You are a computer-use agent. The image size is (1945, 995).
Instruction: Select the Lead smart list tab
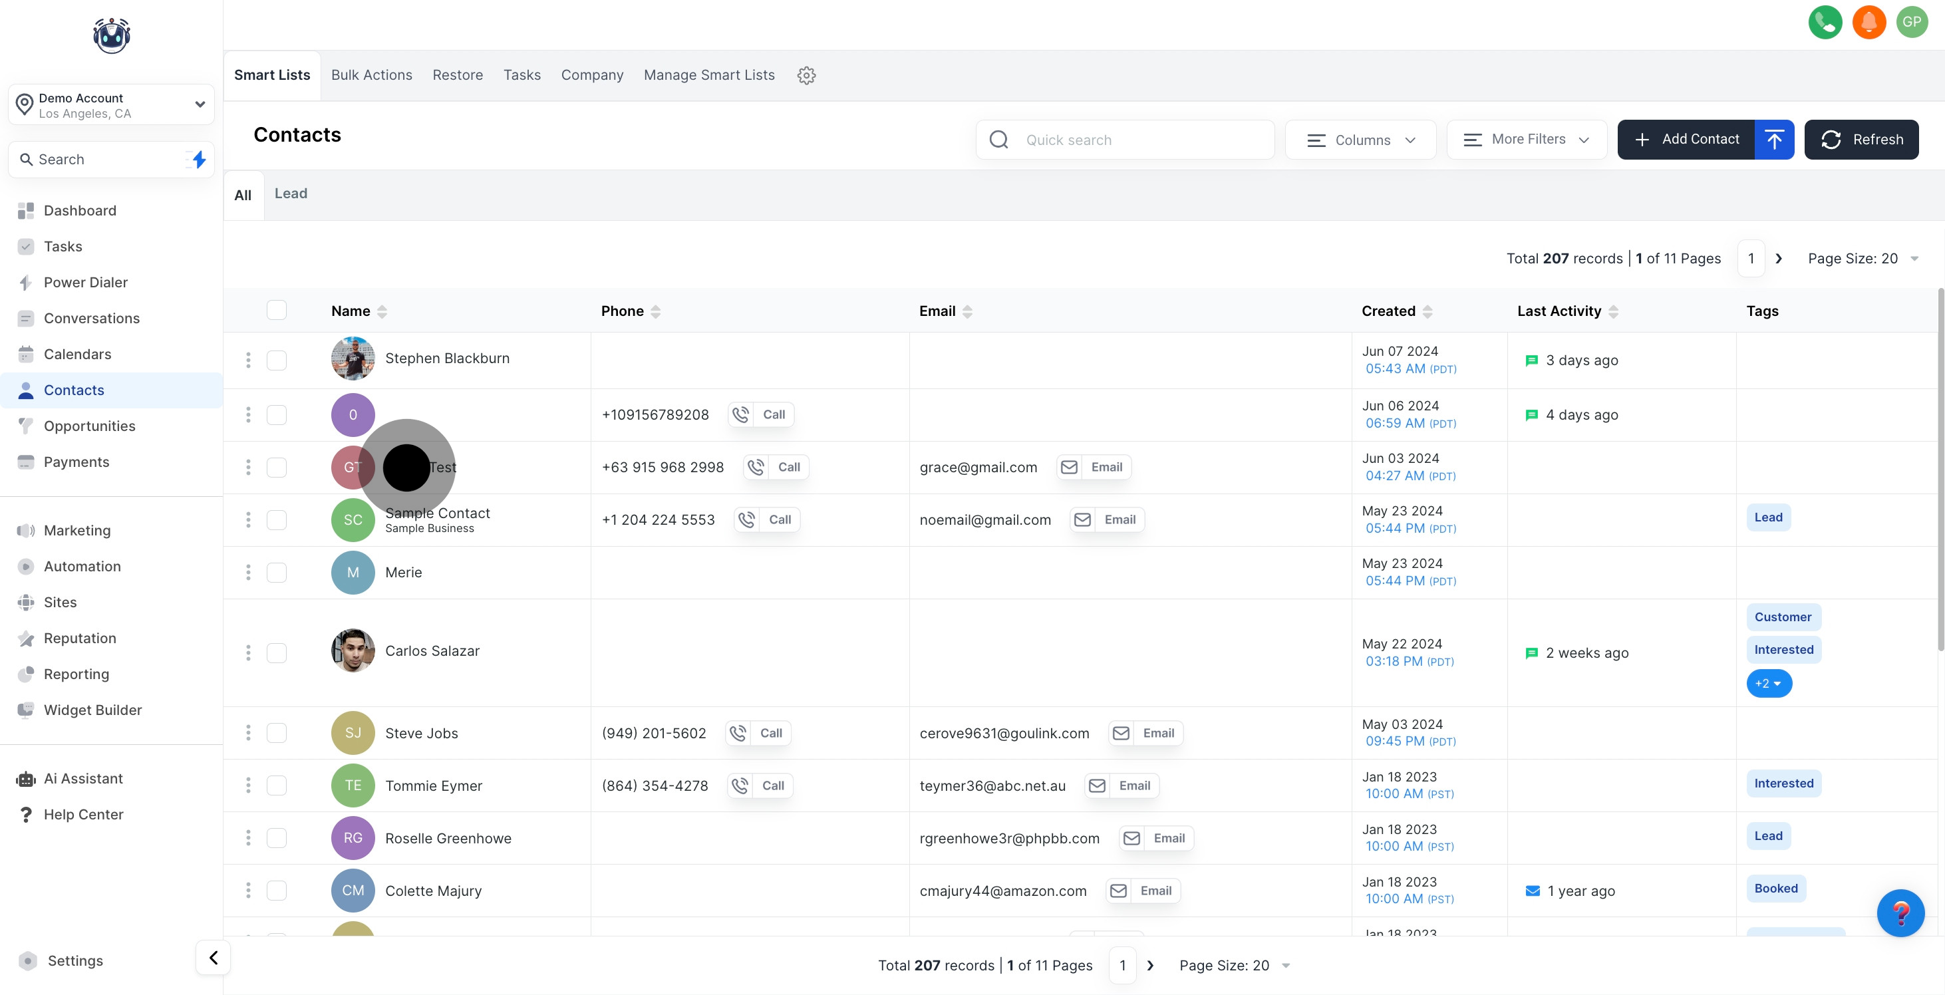coord(291,194)
